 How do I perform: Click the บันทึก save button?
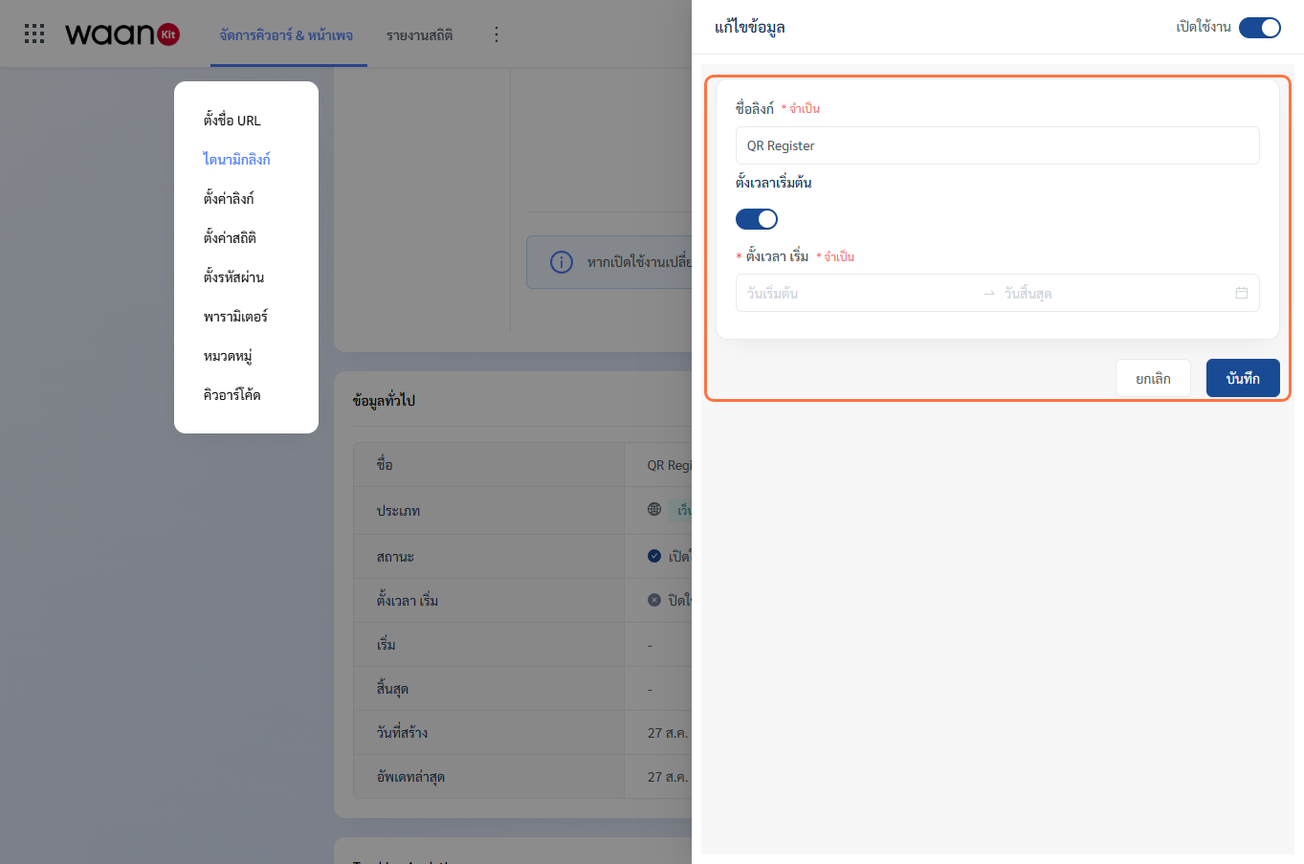pos(1243,378)
